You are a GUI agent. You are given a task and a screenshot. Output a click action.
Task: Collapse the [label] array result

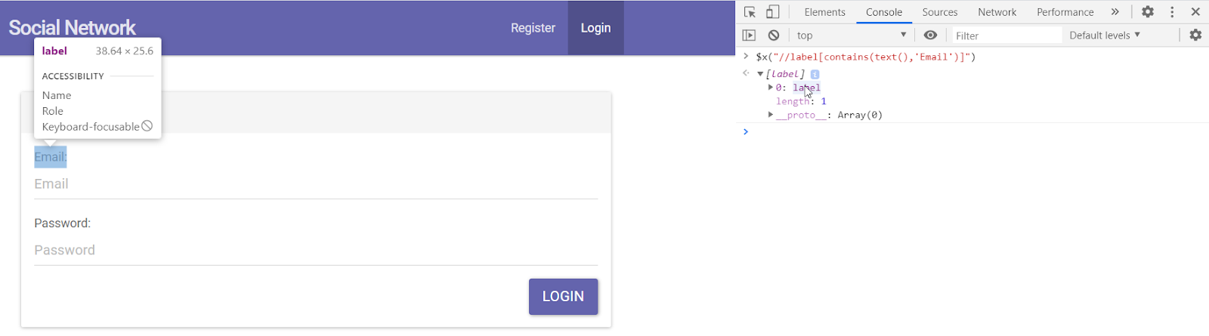click(x=760, y=74)
